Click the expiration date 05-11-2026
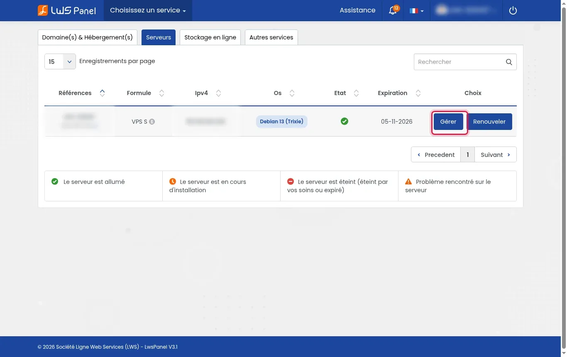The height and width of the screenshot is (357, 567). pos(397,122)
